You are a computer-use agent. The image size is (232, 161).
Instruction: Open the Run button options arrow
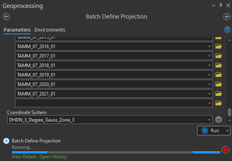click(x=227, y=131)
